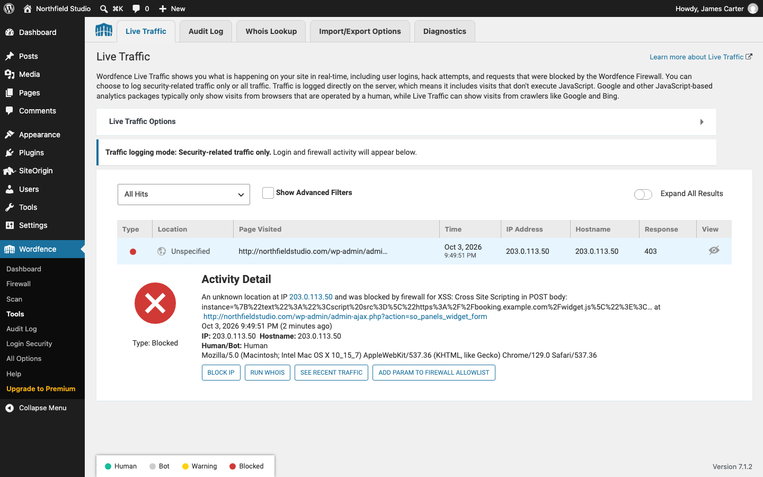This screenshot has width=763, height=477.
Task: Open James Carter's avatar icon
Action: click(x=752, y=8)
